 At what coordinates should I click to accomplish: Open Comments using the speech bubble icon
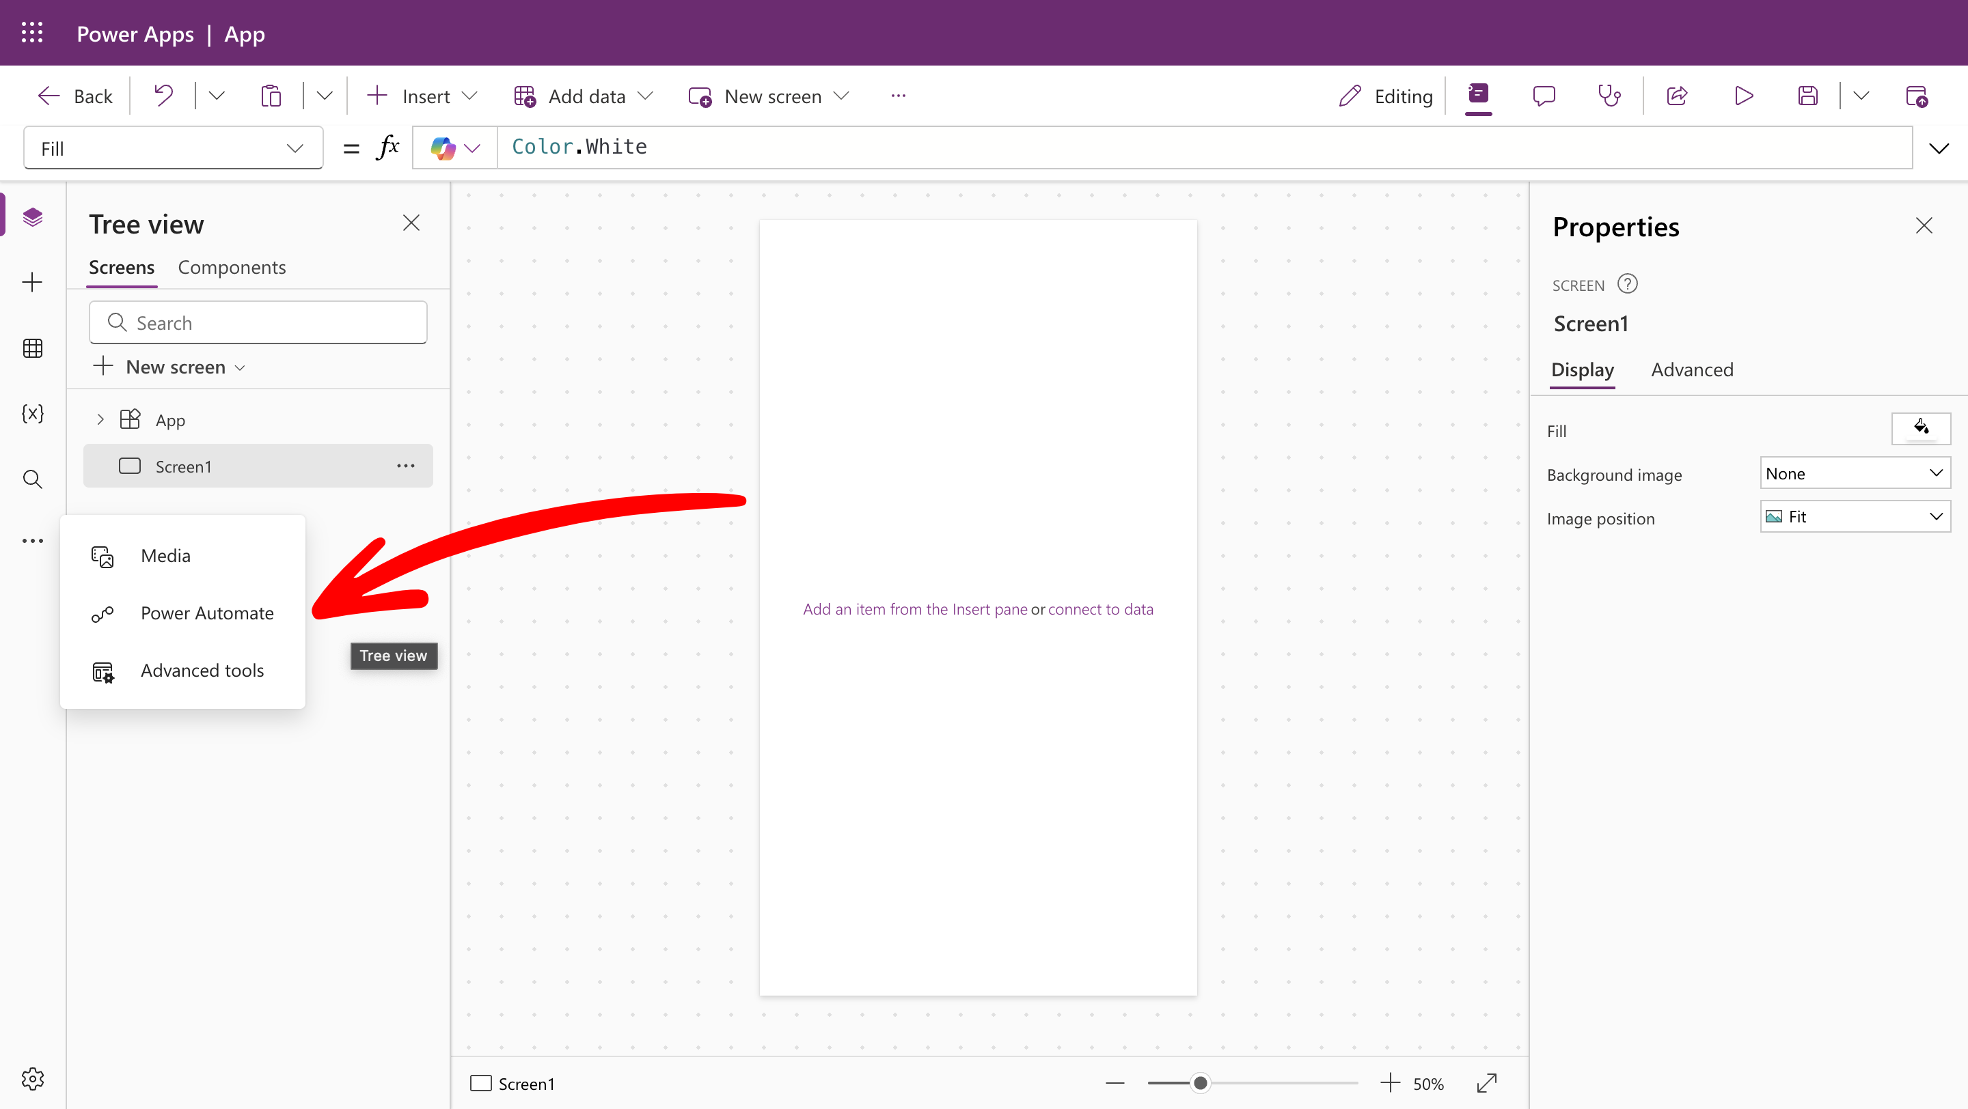(x=1544, y=96)
